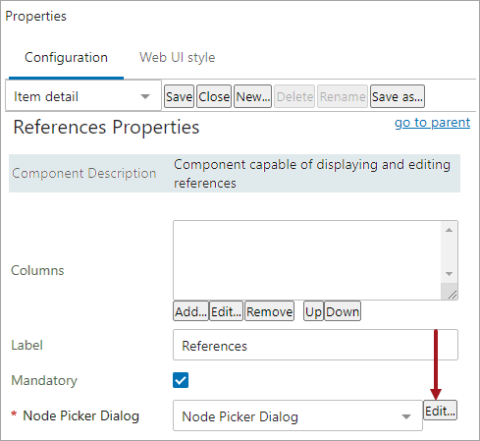The image size is (480, 441).
Task: Click the Columns list scroll-down arrow
Action: [x=449, y=274]
